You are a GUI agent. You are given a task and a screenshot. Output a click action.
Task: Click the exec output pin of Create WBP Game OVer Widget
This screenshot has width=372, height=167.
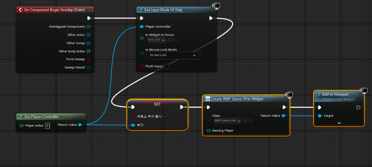(284, 107)
